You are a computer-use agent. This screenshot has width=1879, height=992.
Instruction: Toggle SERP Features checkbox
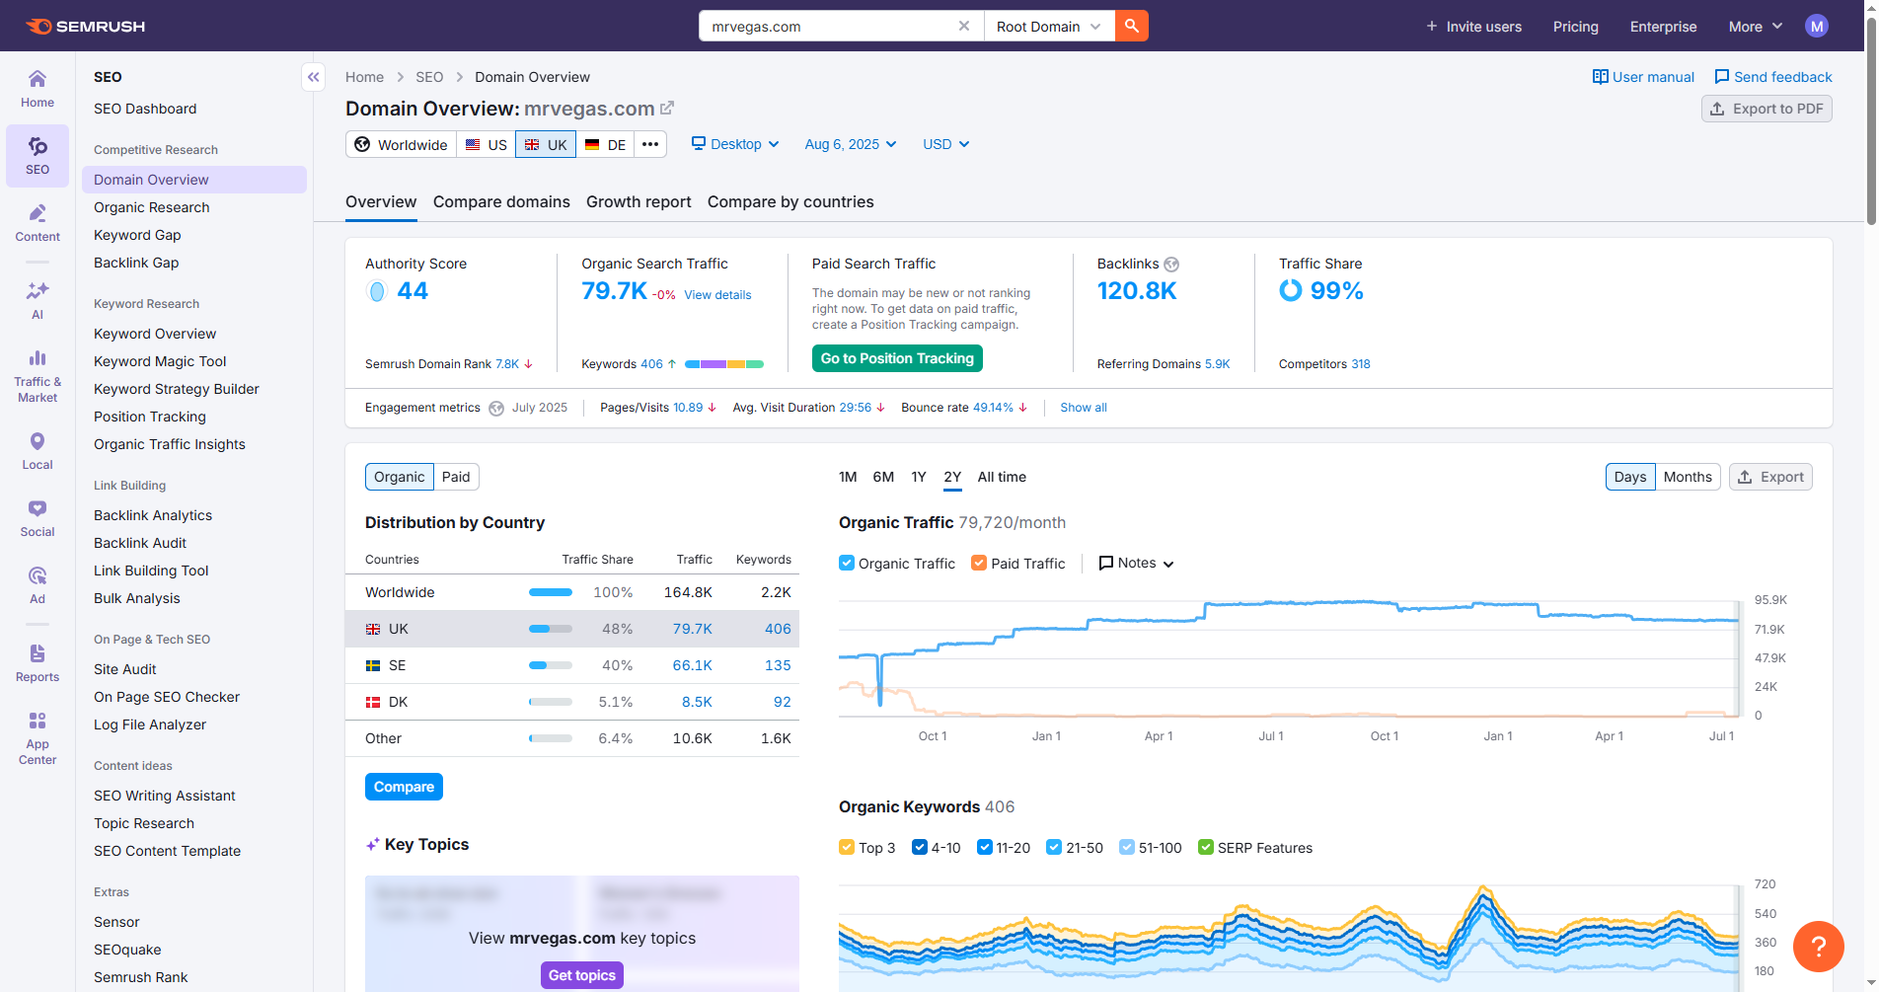1206,847
